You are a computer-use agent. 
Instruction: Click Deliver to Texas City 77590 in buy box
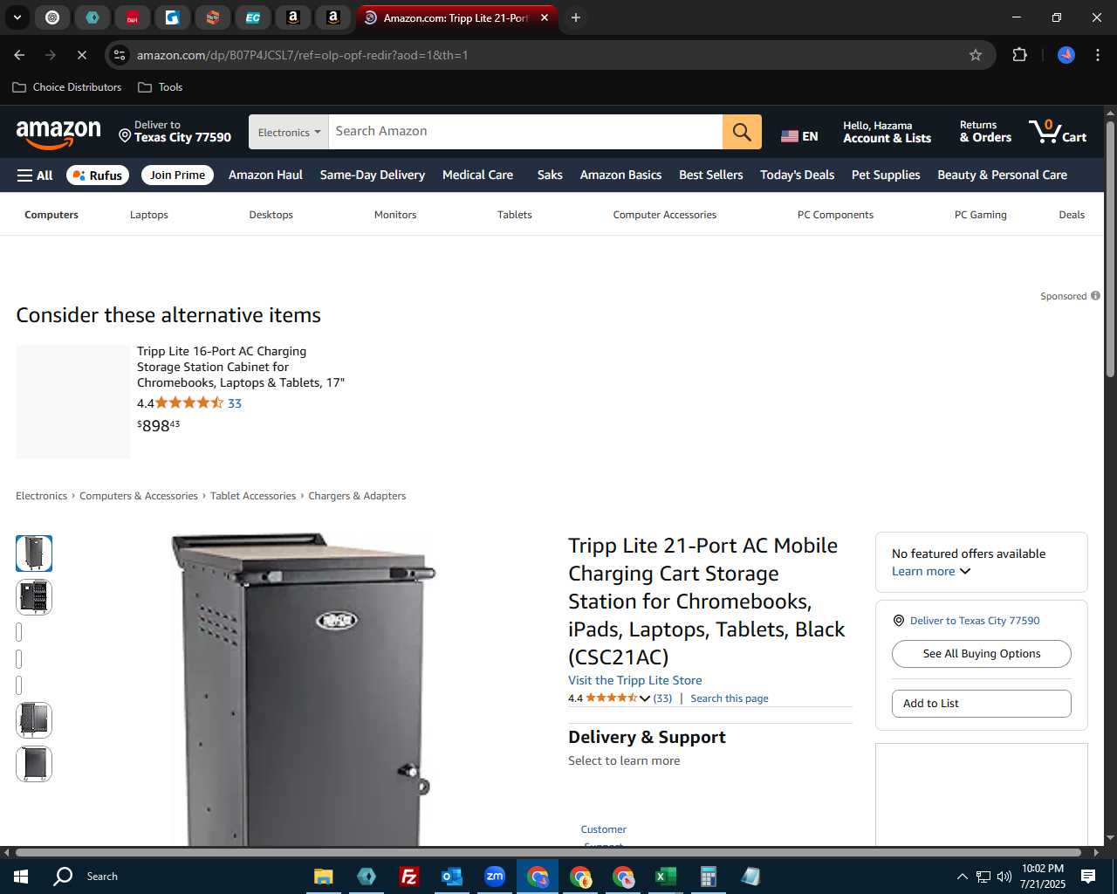tap(975, 621)
